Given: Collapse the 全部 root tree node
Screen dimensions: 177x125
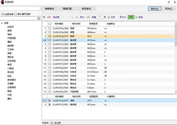Looking at the screenshot, I should [2, 23].
